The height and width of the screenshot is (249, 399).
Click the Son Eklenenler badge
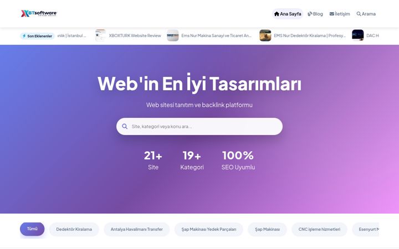[x=38, y=36]
